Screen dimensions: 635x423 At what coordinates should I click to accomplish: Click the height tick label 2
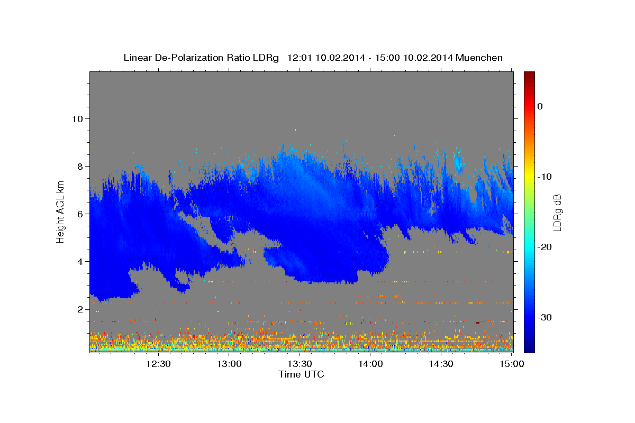(80, 309)
